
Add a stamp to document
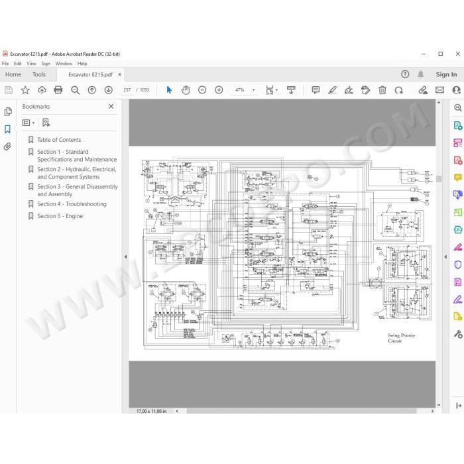click(365, 90)
